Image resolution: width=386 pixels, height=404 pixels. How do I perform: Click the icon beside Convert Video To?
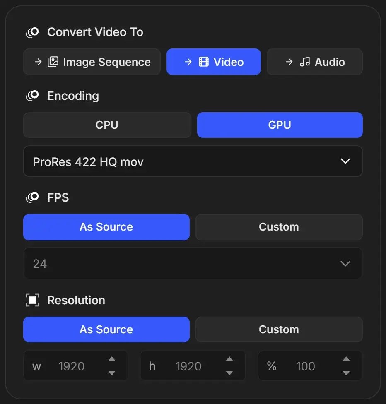pyautogui.click(x=32, y=32)
